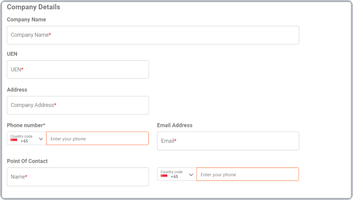Click the 'Address' field label
The height and width of the screenshot is (200, 353).
click(17, 90)
